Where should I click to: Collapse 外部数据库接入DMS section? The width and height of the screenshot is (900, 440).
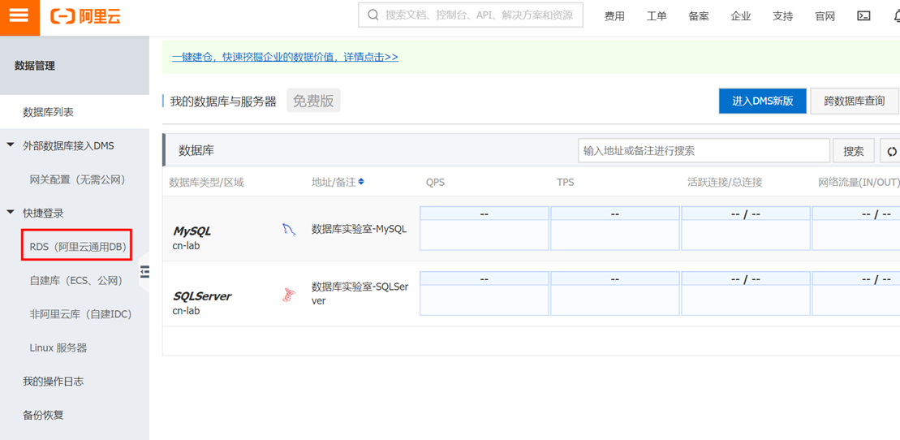(10, 145)
